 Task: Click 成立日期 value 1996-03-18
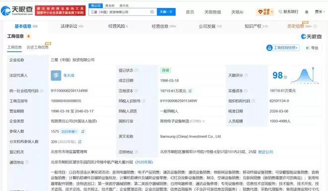(x=169, y=81)
